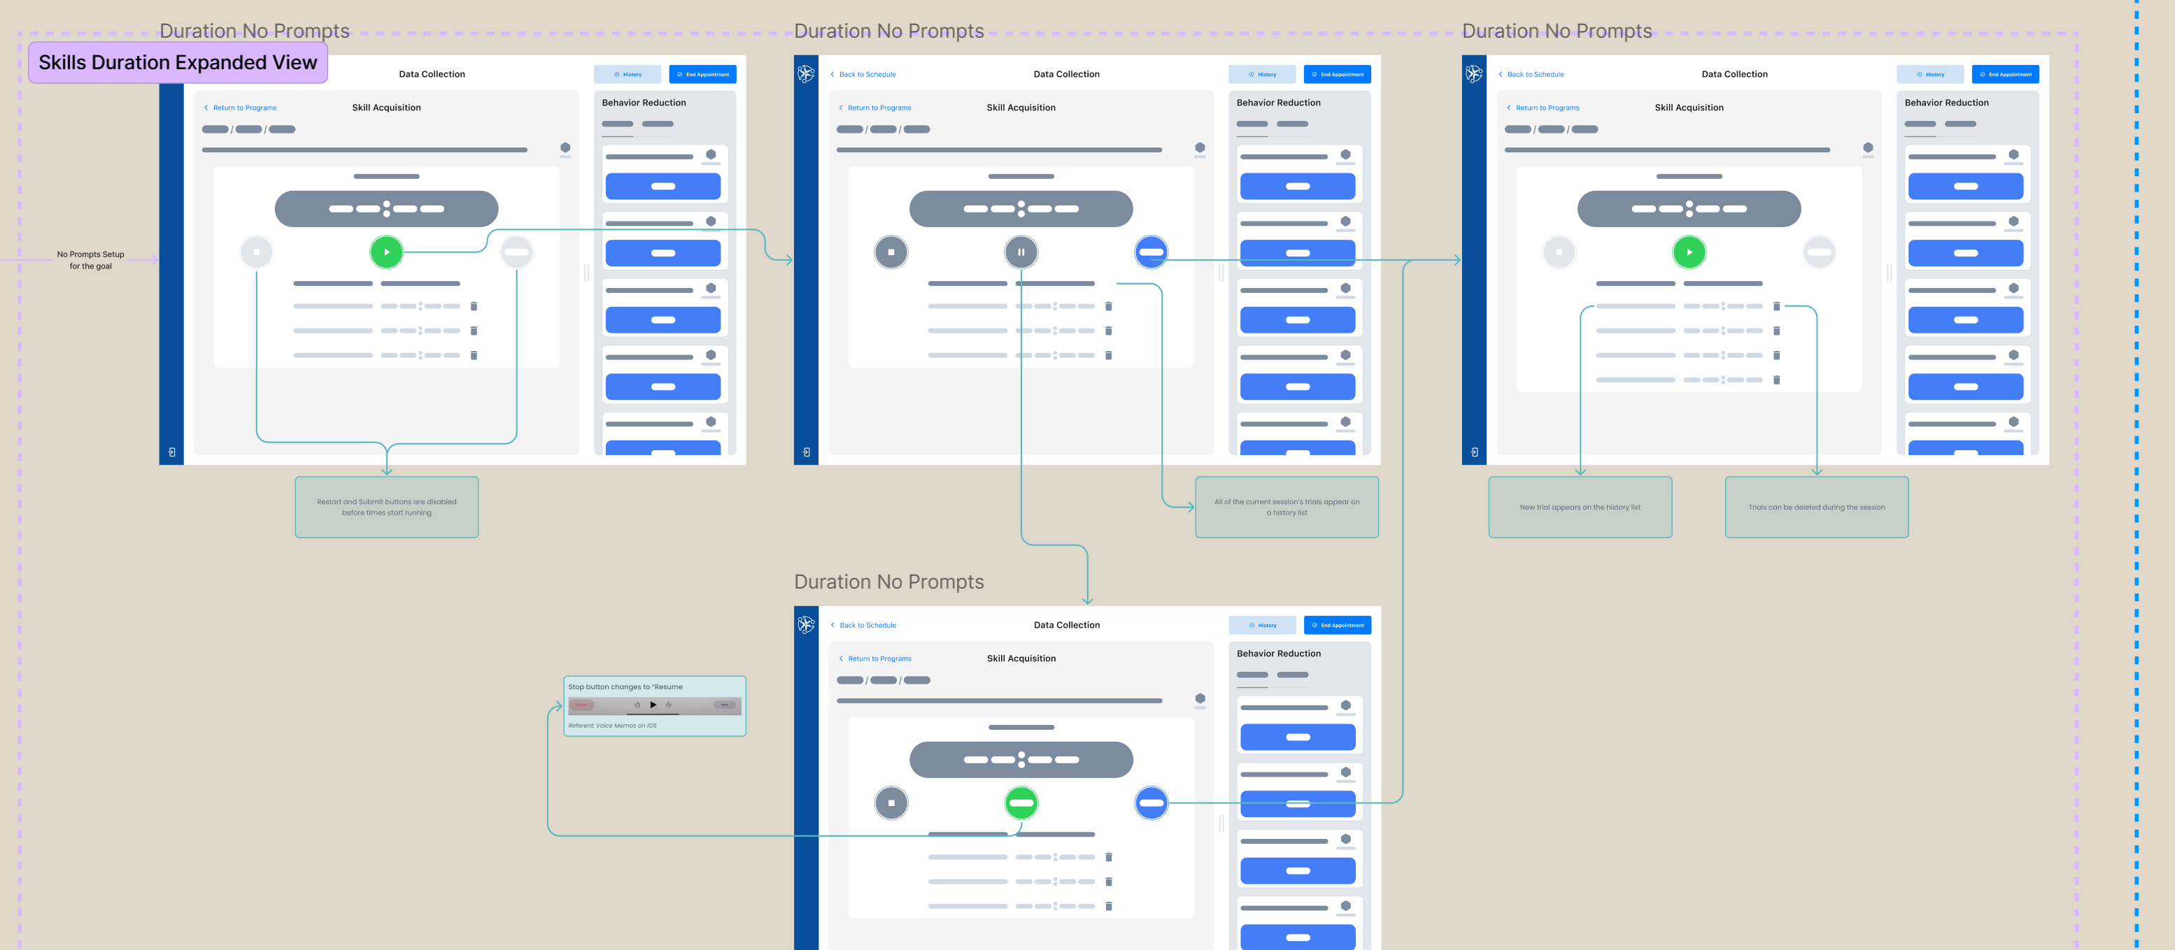Click topmost blue behavior button in top-left frame
Viewport: 2175px width, 950px height.
point(663,187)
